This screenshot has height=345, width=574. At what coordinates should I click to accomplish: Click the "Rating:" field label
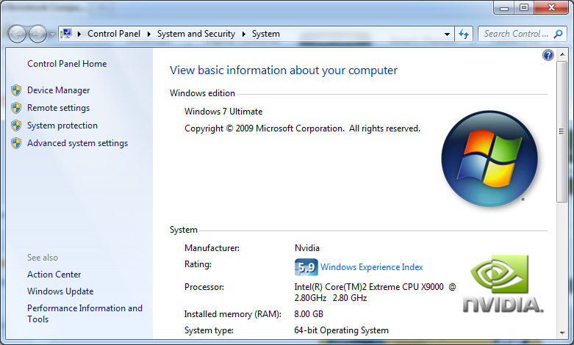coord(198,264)
